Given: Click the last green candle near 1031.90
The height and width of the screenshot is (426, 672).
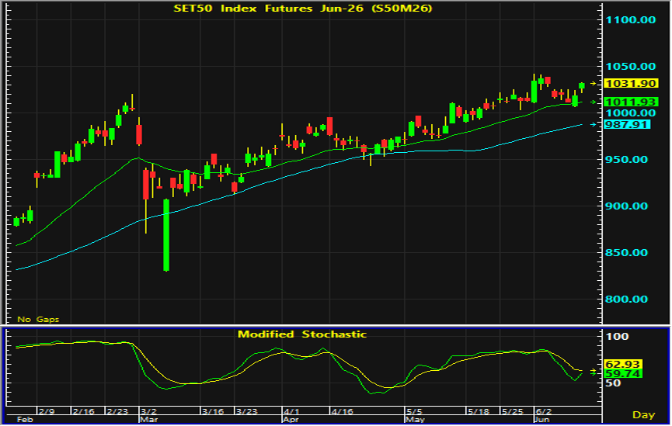Looking at the screenshot, I should click(x=582, y=86).
